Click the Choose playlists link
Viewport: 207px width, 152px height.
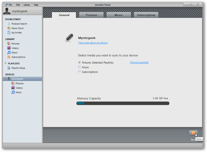pos(139,62)
